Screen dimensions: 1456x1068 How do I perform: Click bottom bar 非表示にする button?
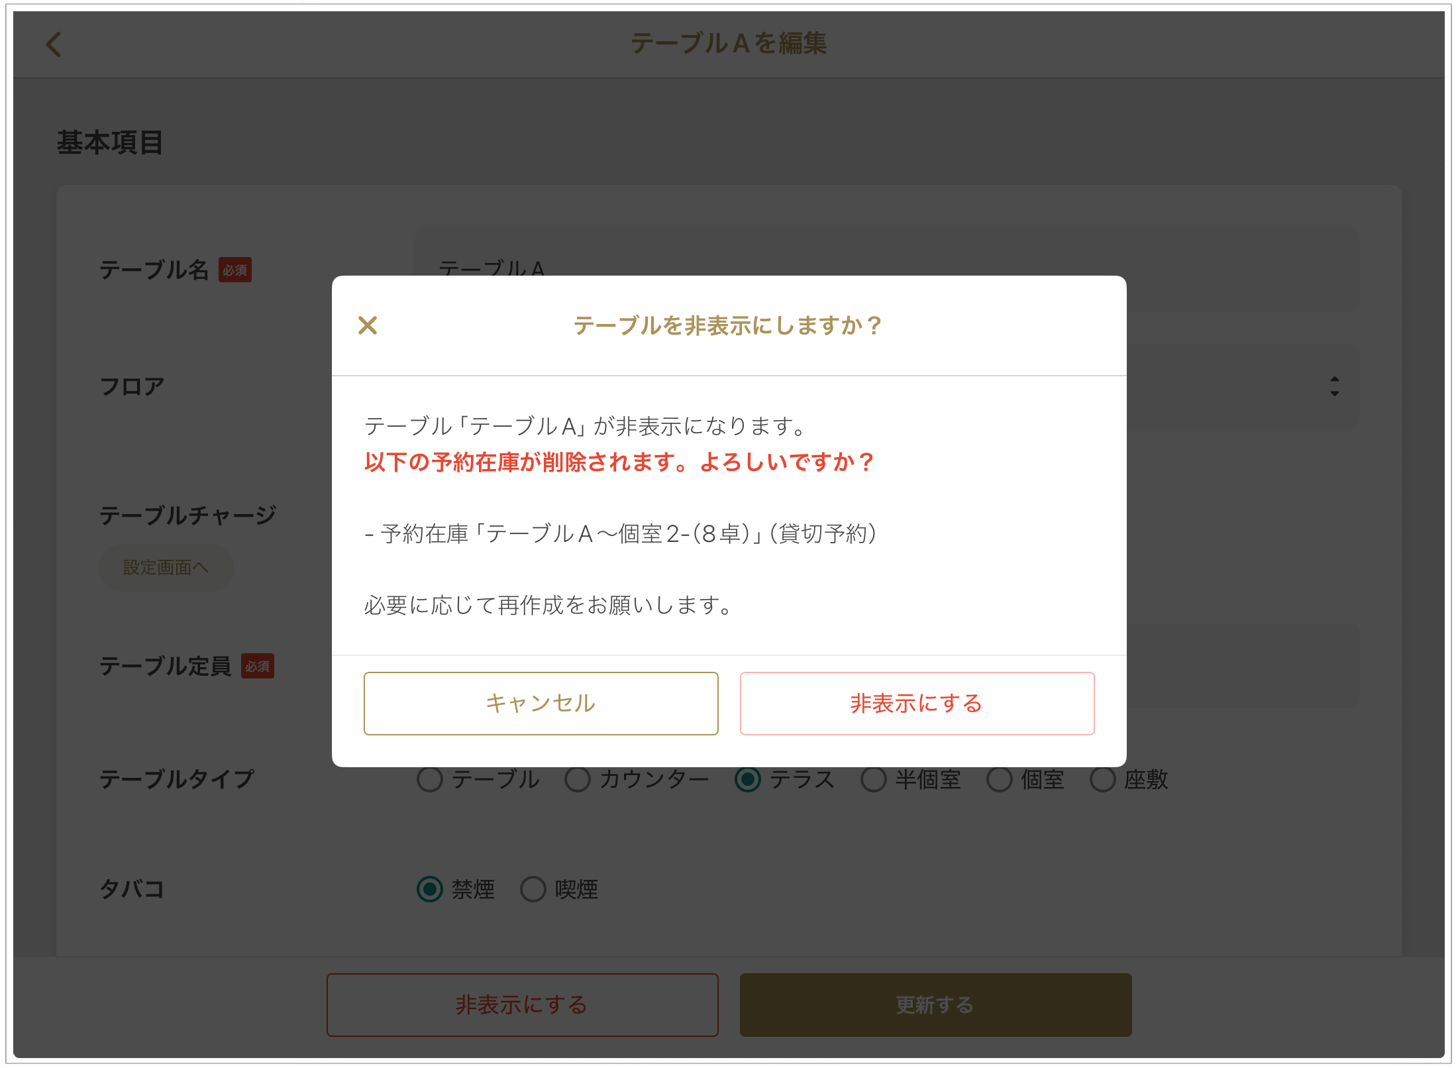(522, 1004)
